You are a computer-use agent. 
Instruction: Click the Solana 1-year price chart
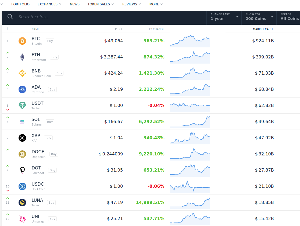190,122
